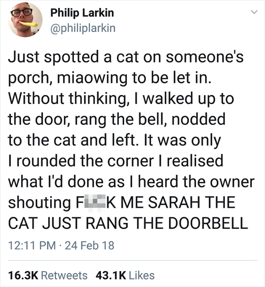View the 43.1K likes count
265x287 pixels.
pos(109,276)
